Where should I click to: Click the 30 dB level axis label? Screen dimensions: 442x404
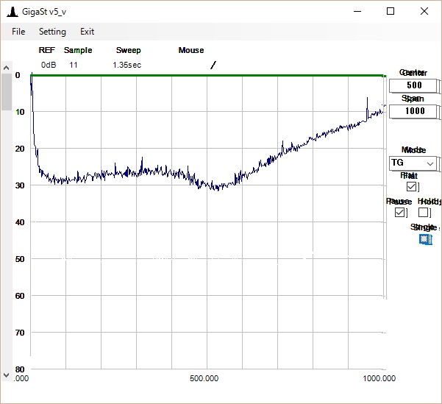[20, 185]
